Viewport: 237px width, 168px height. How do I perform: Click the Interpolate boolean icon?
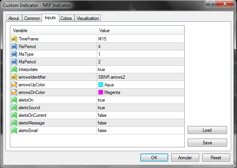[14, 69]
